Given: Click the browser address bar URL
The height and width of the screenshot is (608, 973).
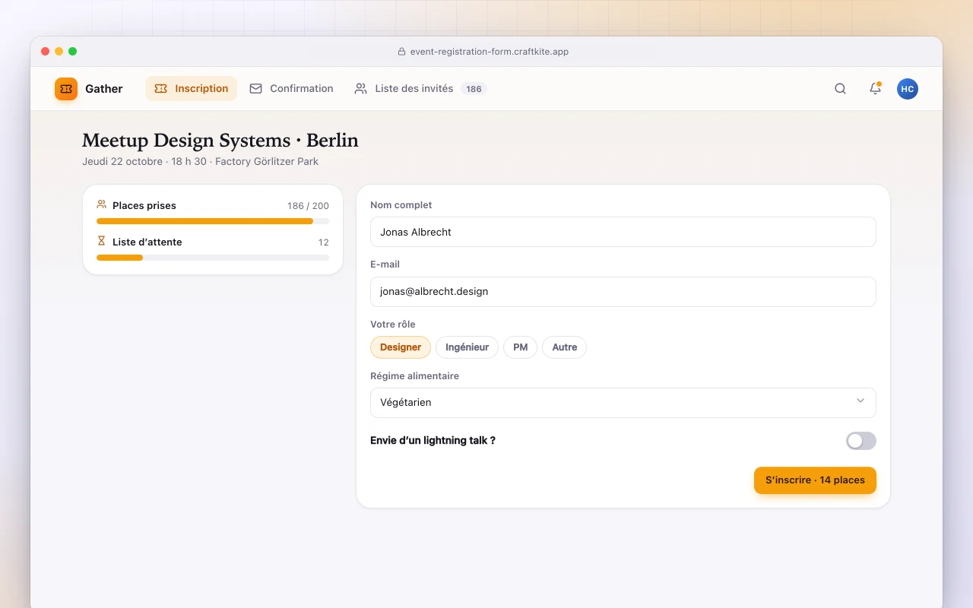Looking at the screenshot, I should (490, 52).
